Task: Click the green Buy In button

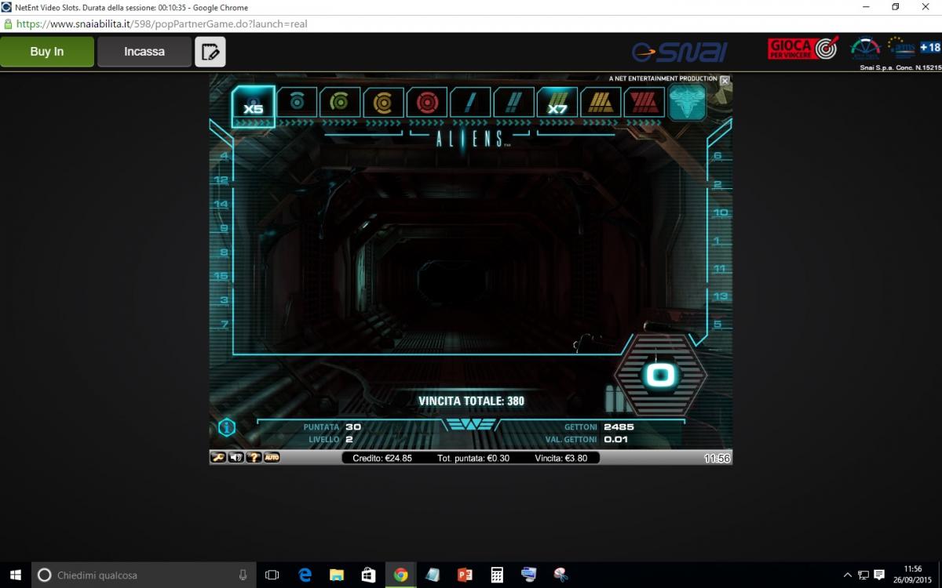Action: pyautogui.click(x=47, y=52)
